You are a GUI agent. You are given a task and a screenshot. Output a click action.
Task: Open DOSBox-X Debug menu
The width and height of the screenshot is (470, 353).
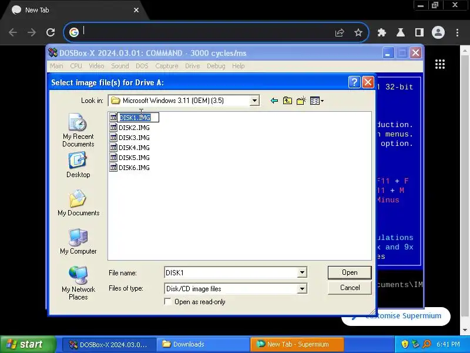(x=216, y=66)
